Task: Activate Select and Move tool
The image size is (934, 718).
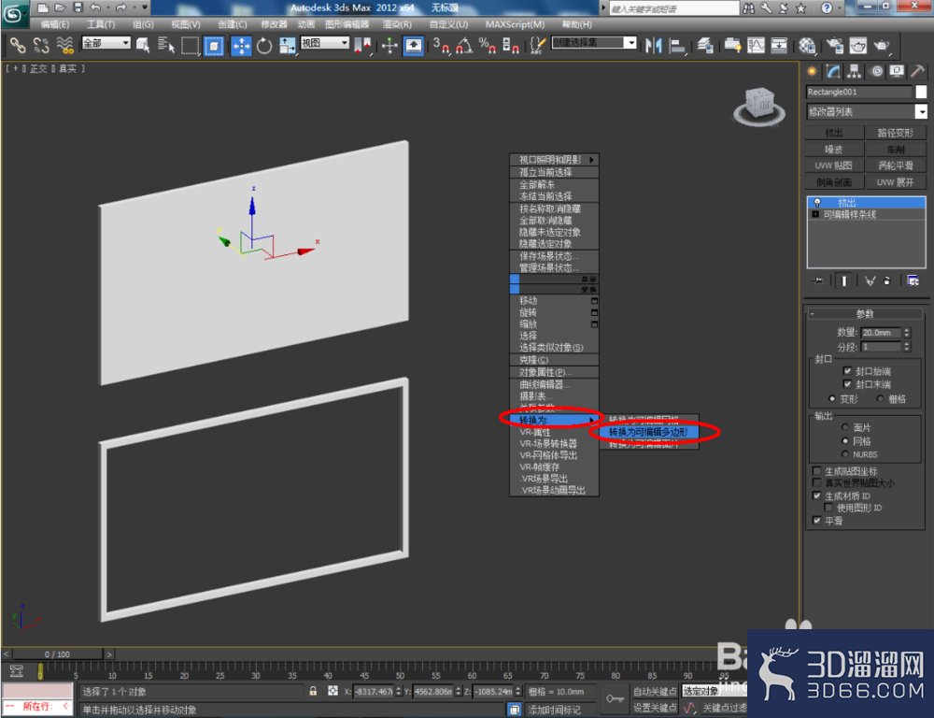Action: pyautogui.click(x=241, y=45)
